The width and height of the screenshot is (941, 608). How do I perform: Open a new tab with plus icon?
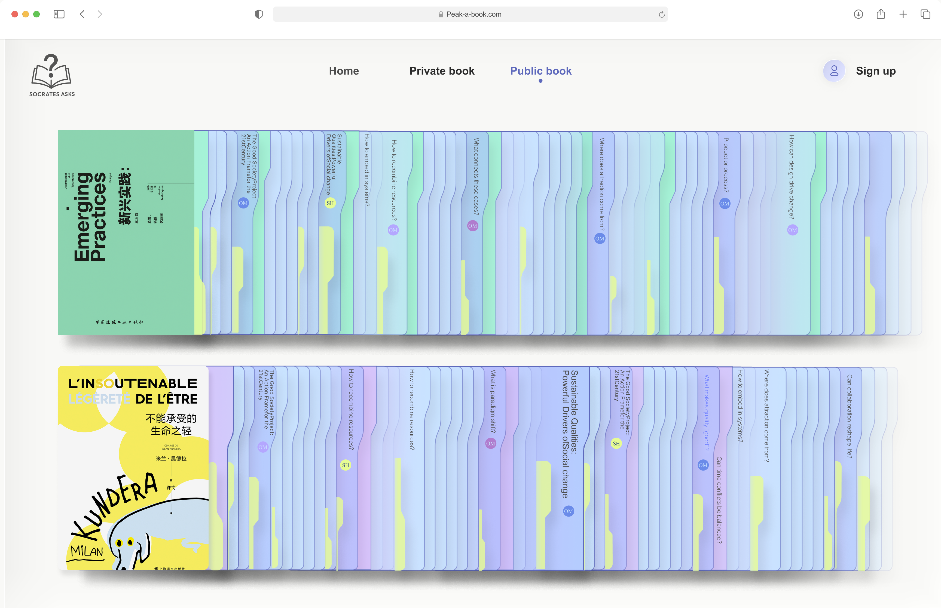[903, 14]
